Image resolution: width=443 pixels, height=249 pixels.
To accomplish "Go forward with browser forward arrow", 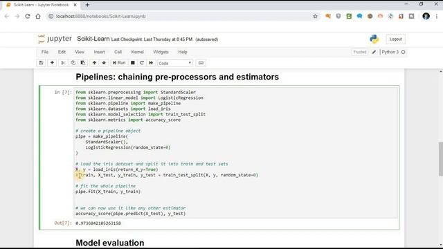I will click(x=17, y=17).
